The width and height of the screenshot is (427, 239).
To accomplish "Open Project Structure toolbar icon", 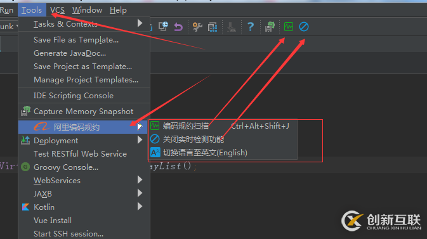I will coord(213,27).
